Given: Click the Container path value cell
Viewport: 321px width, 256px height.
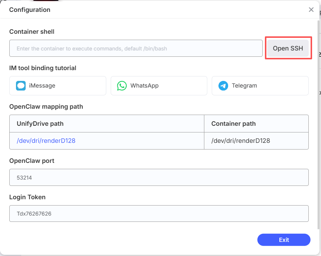Looking at the screenshot, I should point(241,141).
